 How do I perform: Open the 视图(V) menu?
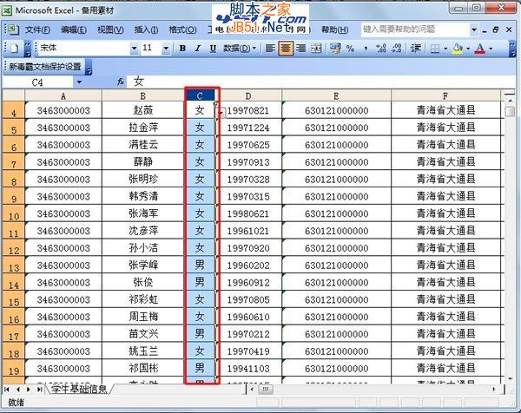tap(110, 29)
